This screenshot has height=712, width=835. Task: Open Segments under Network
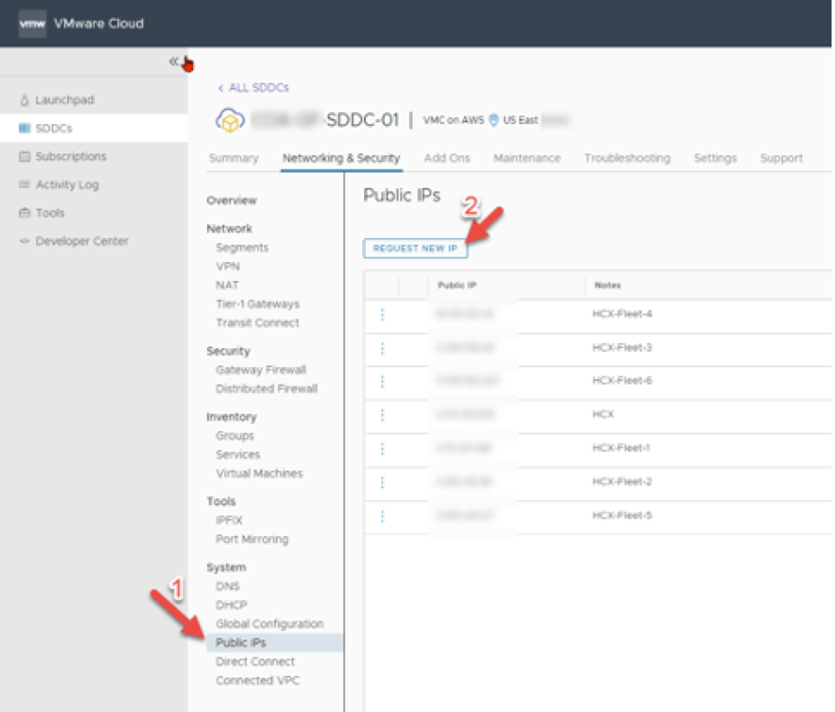coord(242,247)
